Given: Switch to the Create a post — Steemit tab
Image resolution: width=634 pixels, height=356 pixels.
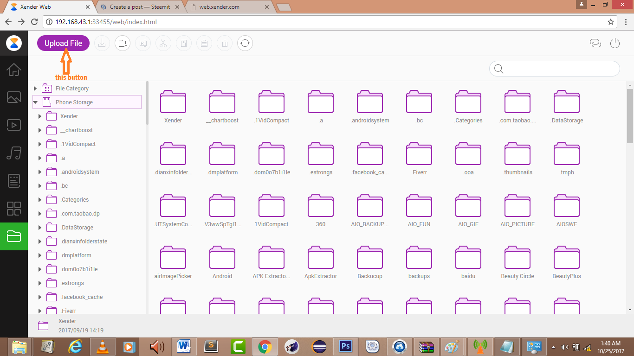Looking at the screenshot, I should [x=140, y=7].
